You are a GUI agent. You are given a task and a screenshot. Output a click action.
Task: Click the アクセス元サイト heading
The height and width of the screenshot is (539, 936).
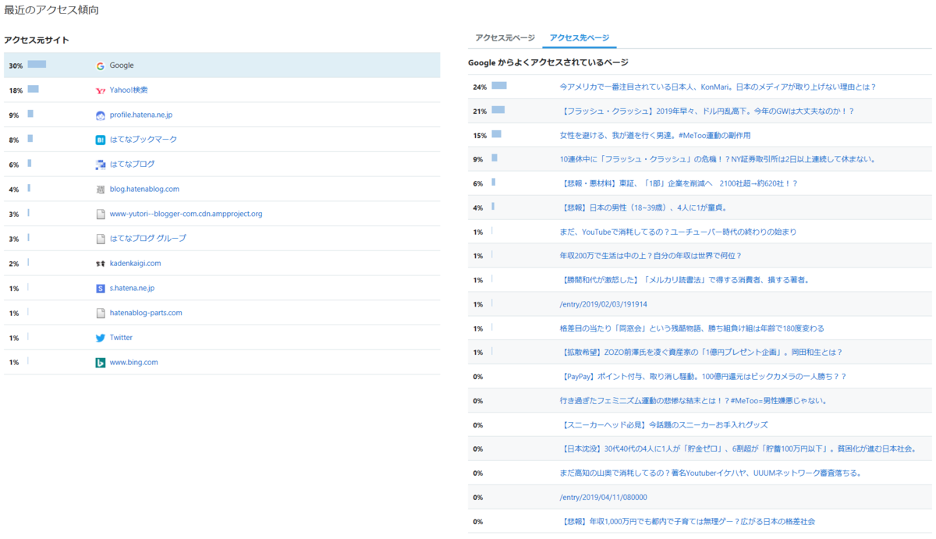[x=37, y=40]
